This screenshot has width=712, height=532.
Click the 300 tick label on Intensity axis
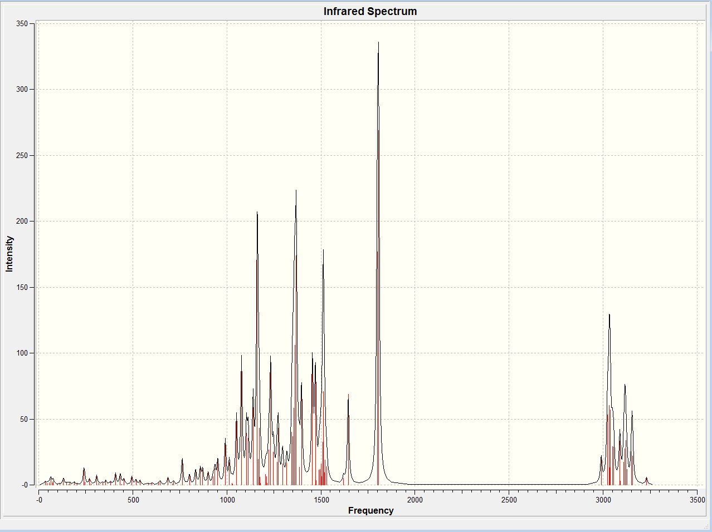click(x=22, y=89)
